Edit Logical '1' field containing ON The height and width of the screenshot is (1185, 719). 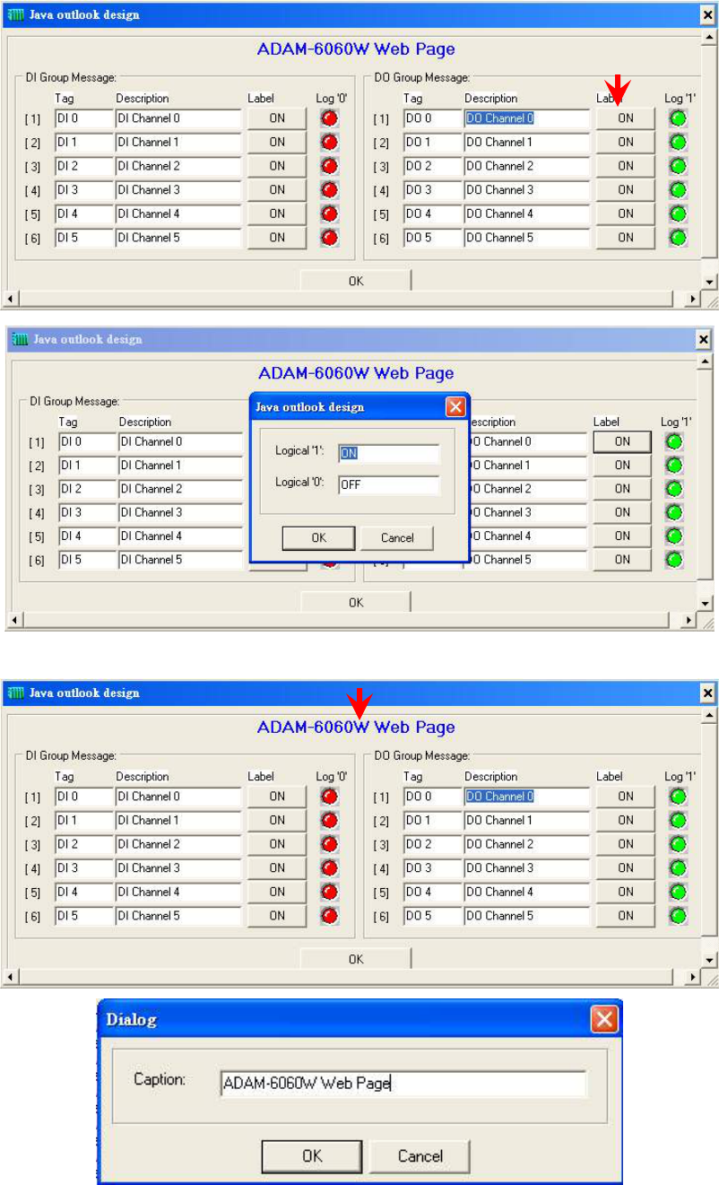click(x=389, y=453)
